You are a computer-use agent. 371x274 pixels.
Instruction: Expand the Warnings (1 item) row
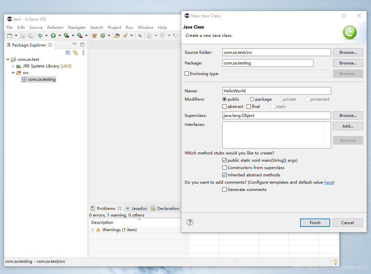[93, 230]
